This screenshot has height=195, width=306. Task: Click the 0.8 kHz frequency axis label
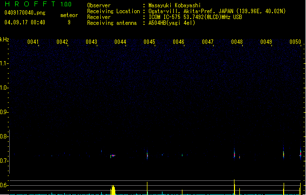point(4,136)
